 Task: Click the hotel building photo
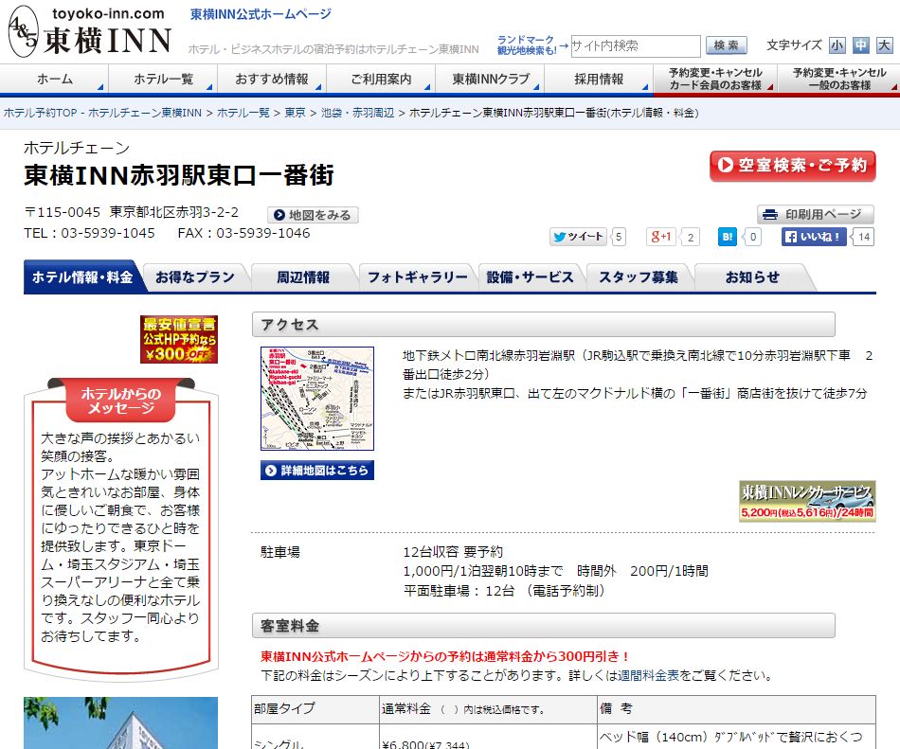[120, 722]
